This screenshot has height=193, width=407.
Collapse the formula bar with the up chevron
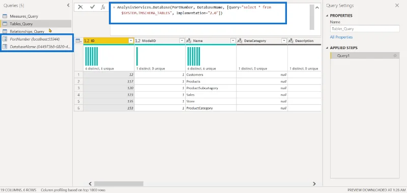pos(317,8)
